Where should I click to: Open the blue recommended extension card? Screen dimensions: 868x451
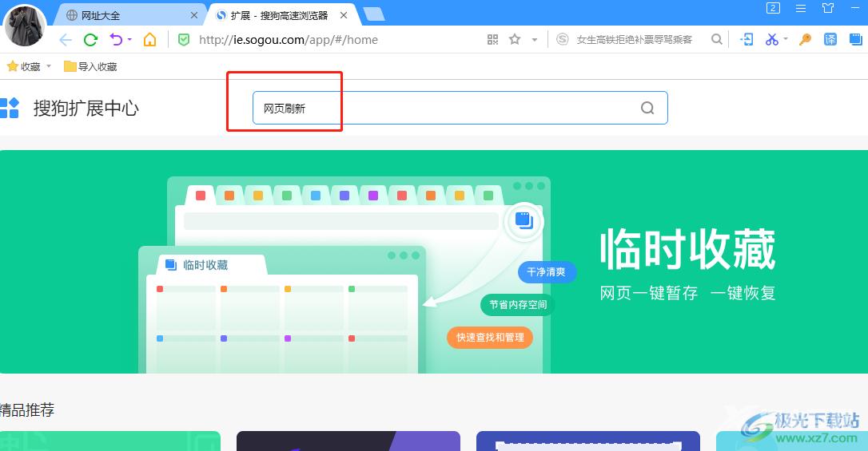(588, 441)
